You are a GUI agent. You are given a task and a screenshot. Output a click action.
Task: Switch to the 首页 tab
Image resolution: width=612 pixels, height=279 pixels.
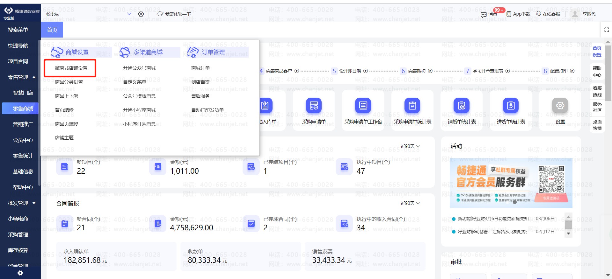tap(52, 30)
